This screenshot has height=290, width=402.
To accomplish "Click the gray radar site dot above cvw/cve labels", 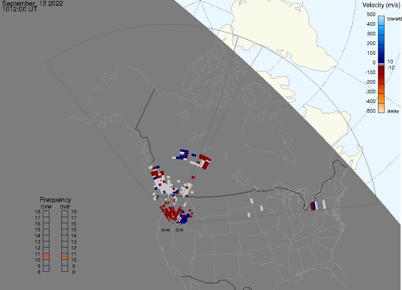I will pos(173,223).
